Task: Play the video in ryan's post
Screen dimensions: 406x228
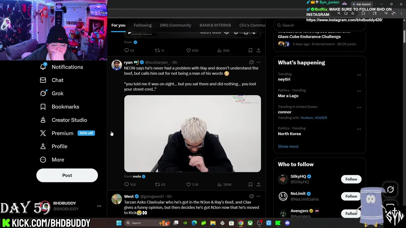Action: (x=193, y=134)
